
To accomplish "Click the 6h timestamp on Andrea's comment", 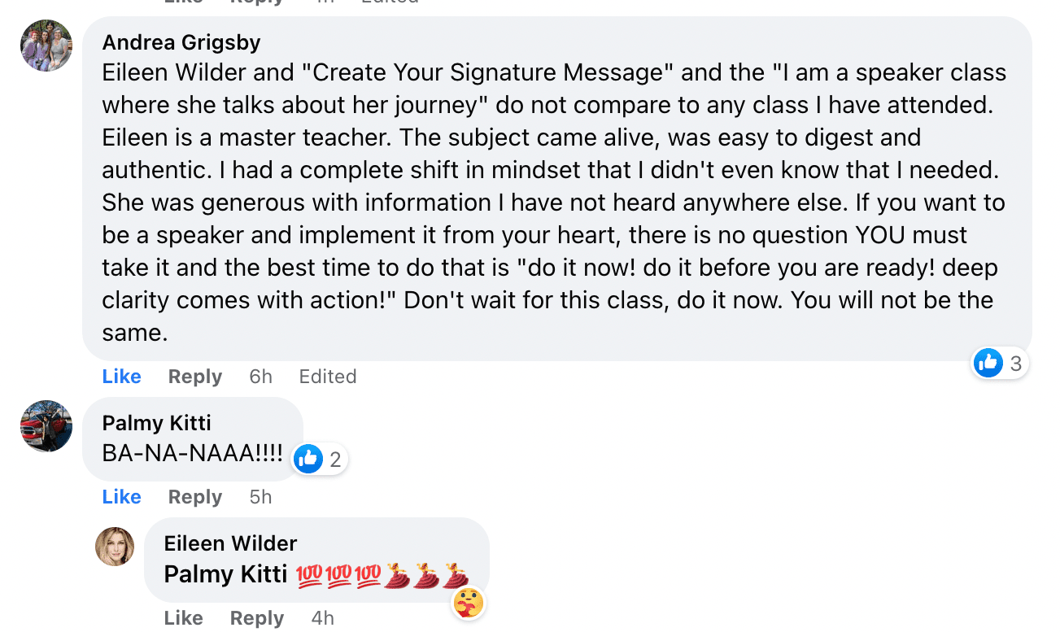I will [x=260, y=377].
